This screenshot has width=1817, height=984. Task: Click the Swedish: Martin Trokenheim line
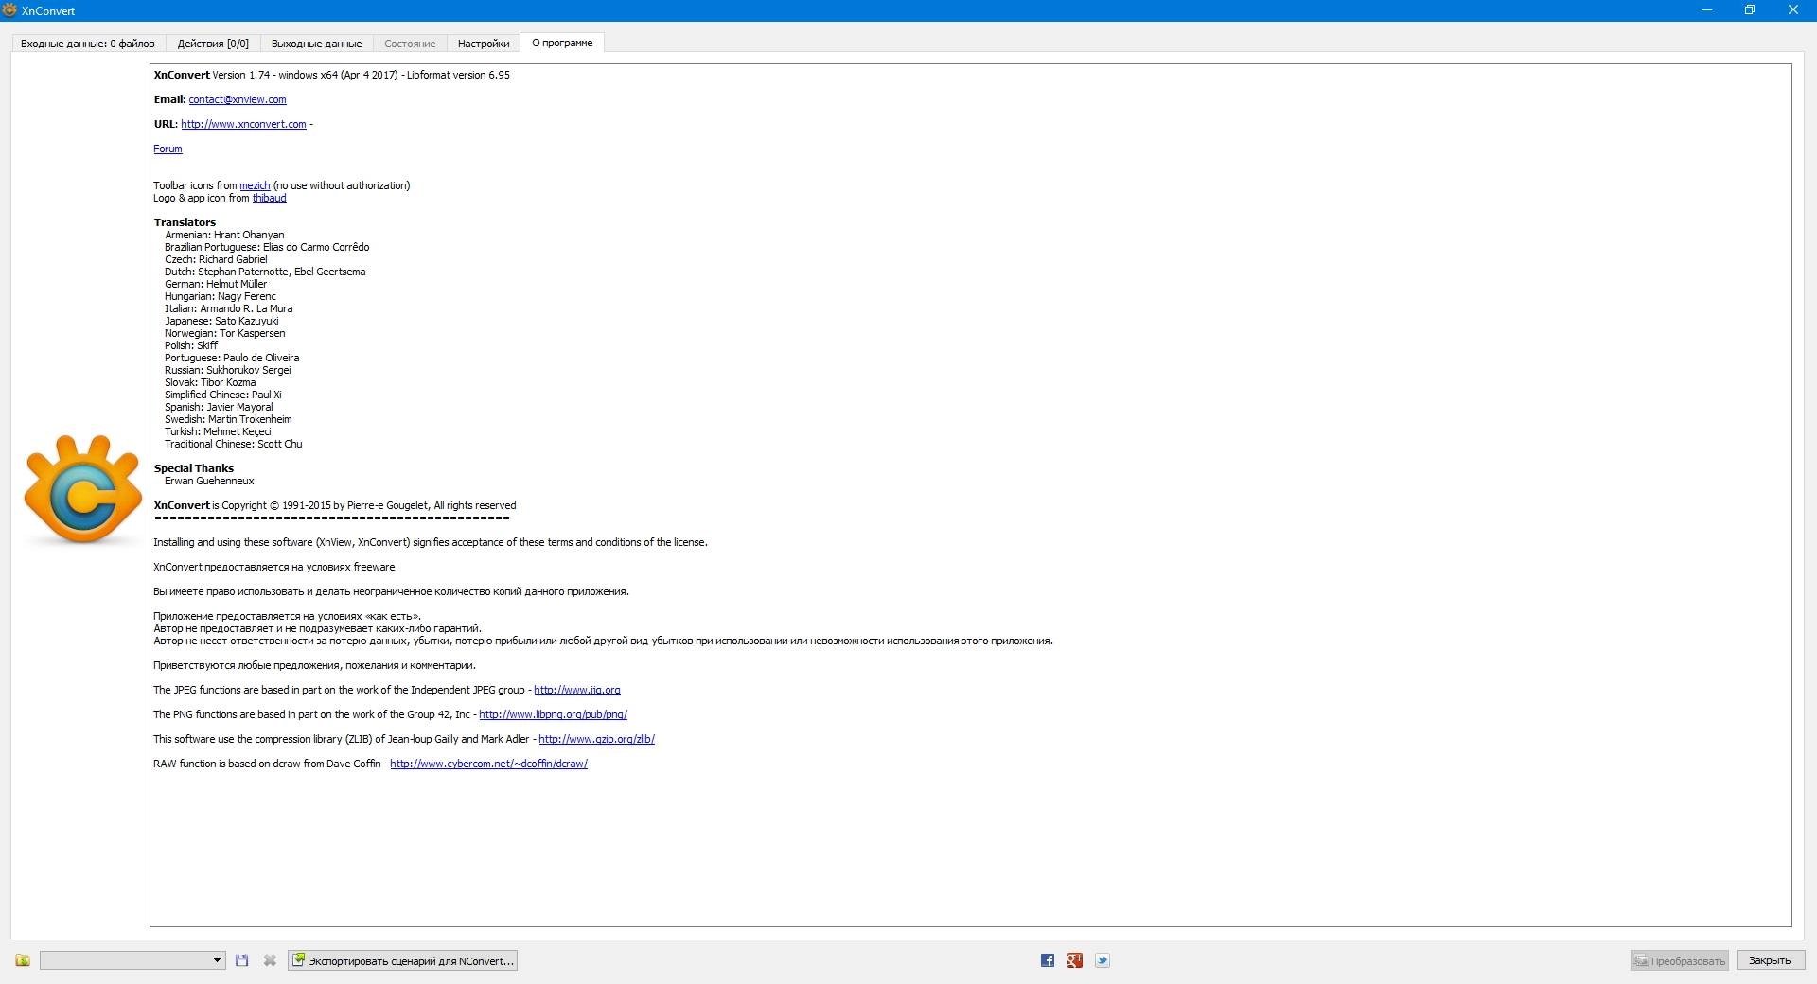tap(228, 419)
